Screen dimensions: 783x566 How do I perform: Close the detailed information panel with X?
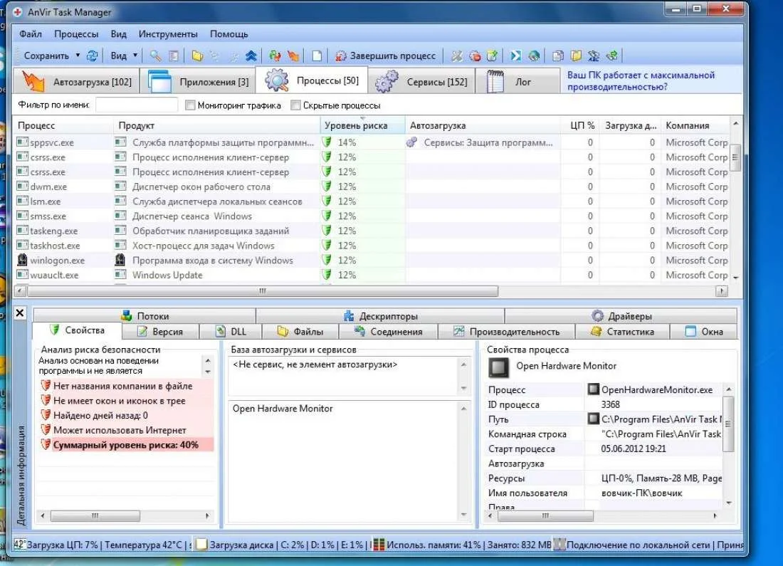pos(20,313)
